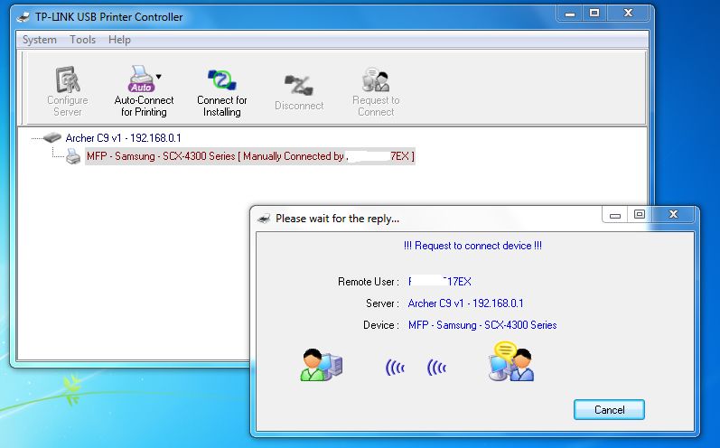Click Server value 'Archer C9 v1 - 192.168.0.1' in dialog
Viewport: 720px width, 448px height.
click(465, 303)
